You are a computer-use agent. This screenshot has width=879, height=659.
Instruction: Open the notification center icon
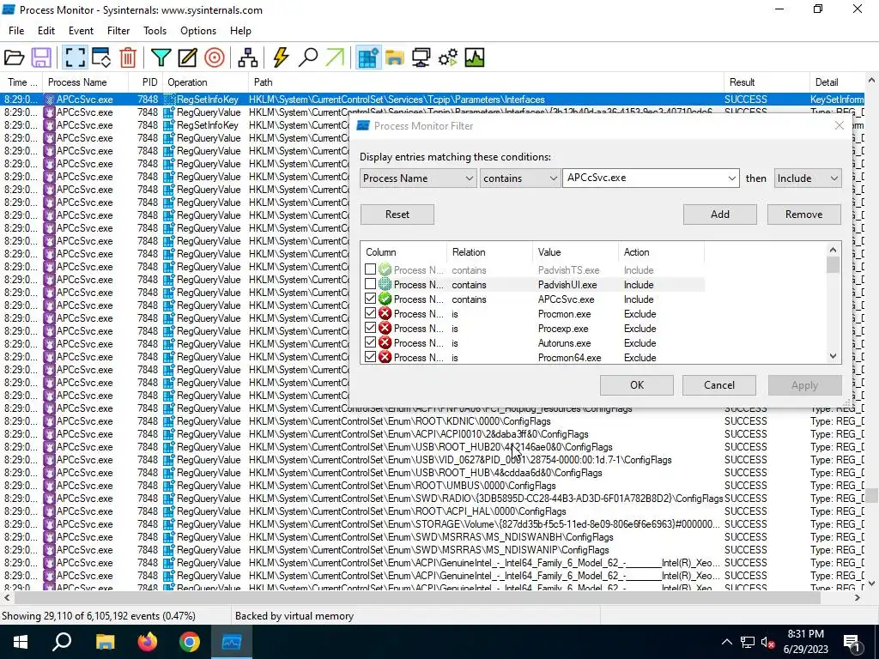point(852,642)
